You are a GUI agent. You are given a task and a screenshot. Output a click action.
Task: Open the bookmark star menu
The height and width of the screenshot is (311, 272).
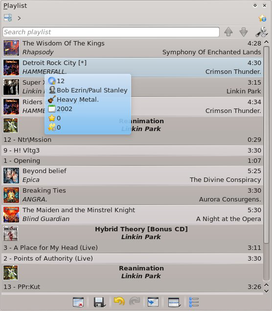click(x=262, y=18)
